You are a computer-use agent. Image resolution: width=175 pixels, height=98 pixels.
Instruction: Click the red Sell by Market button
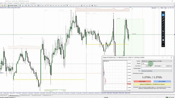[142, 81]
